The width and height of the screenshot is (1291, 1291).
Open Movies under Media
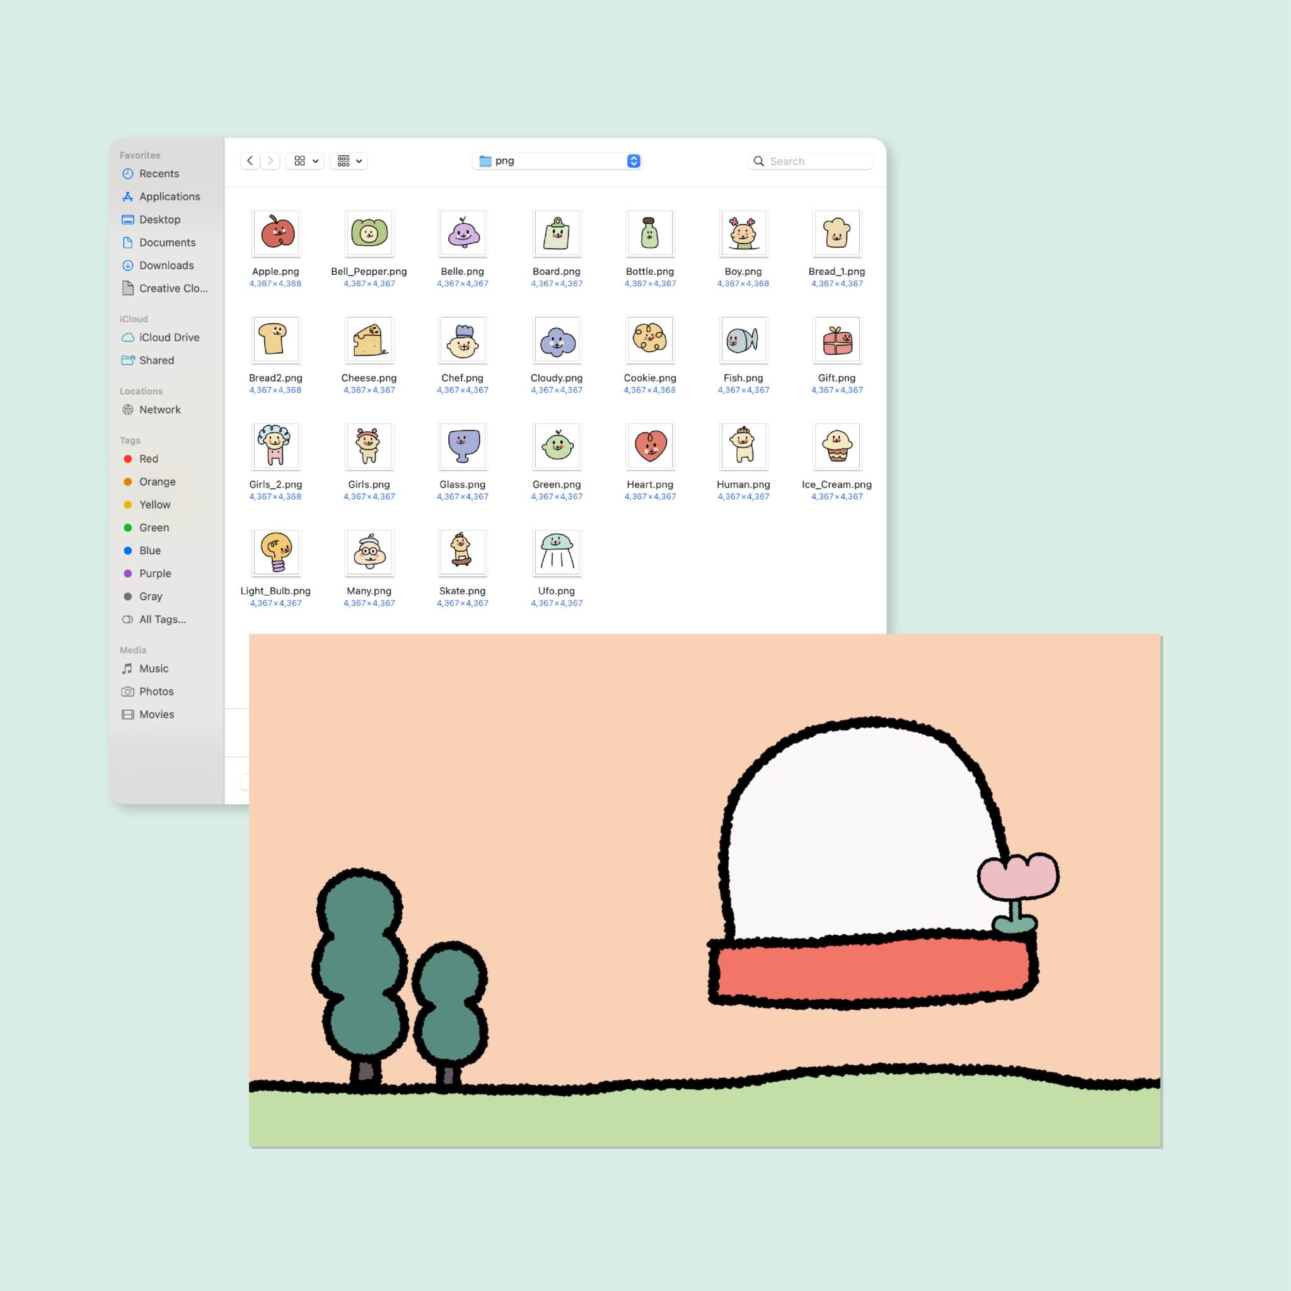click(x=148, y=715)
